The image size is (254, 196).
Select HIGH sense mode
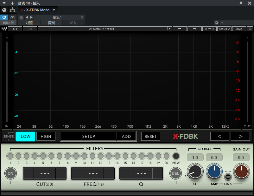46,136
